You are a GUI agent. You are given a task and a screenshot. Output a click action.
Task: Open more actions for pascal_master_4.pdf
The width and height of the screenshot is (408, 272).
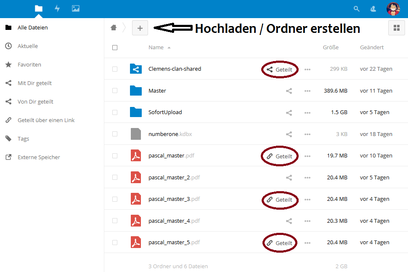pos(307,221)
